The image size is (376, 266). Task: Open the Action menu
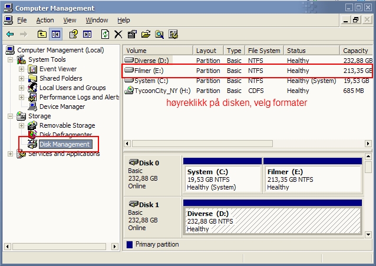[x=45, y=21]
